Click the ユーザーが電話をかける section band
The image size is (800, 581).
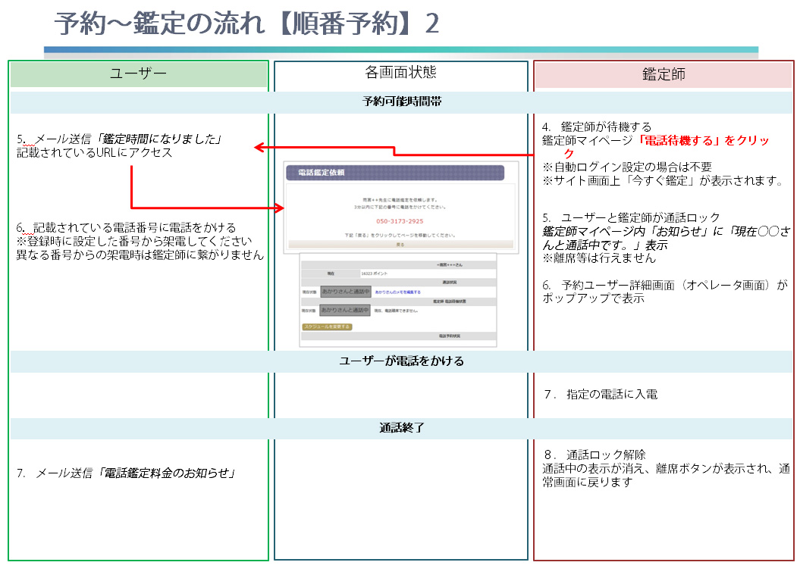pyautogui.click(x=400, y=361)
